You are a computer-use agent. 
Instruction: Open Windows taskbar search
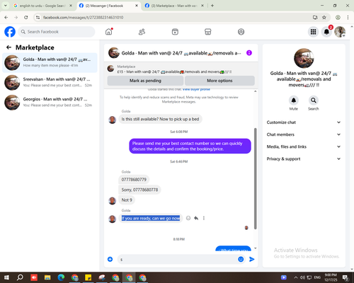(x=20, y=277)
